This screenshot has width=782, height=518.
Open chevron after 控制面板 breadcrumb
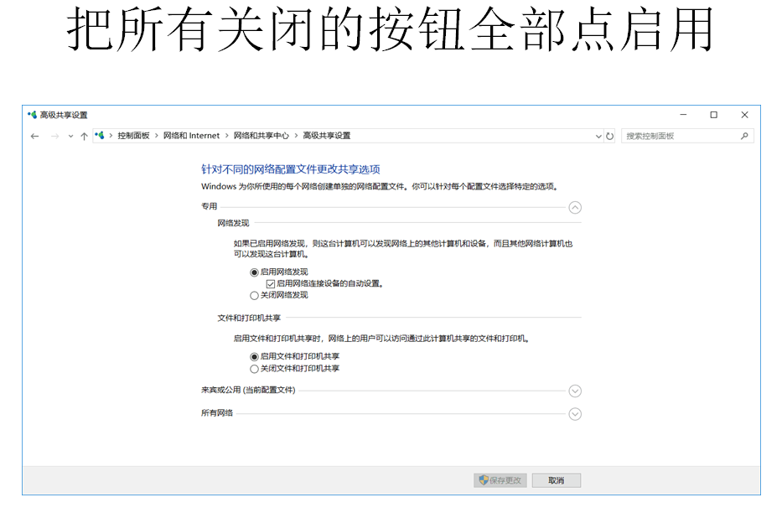[156, 136]
